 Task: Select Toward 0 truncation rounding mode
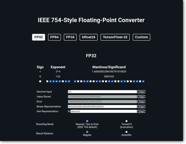126,121
